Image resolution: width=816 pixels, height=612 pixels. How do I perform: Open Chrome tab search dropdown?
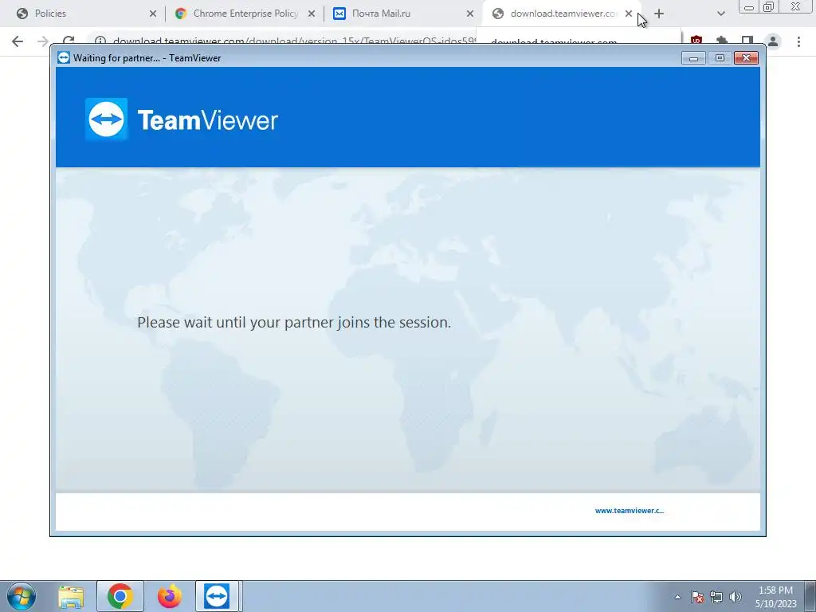click(x=720, y=14)
